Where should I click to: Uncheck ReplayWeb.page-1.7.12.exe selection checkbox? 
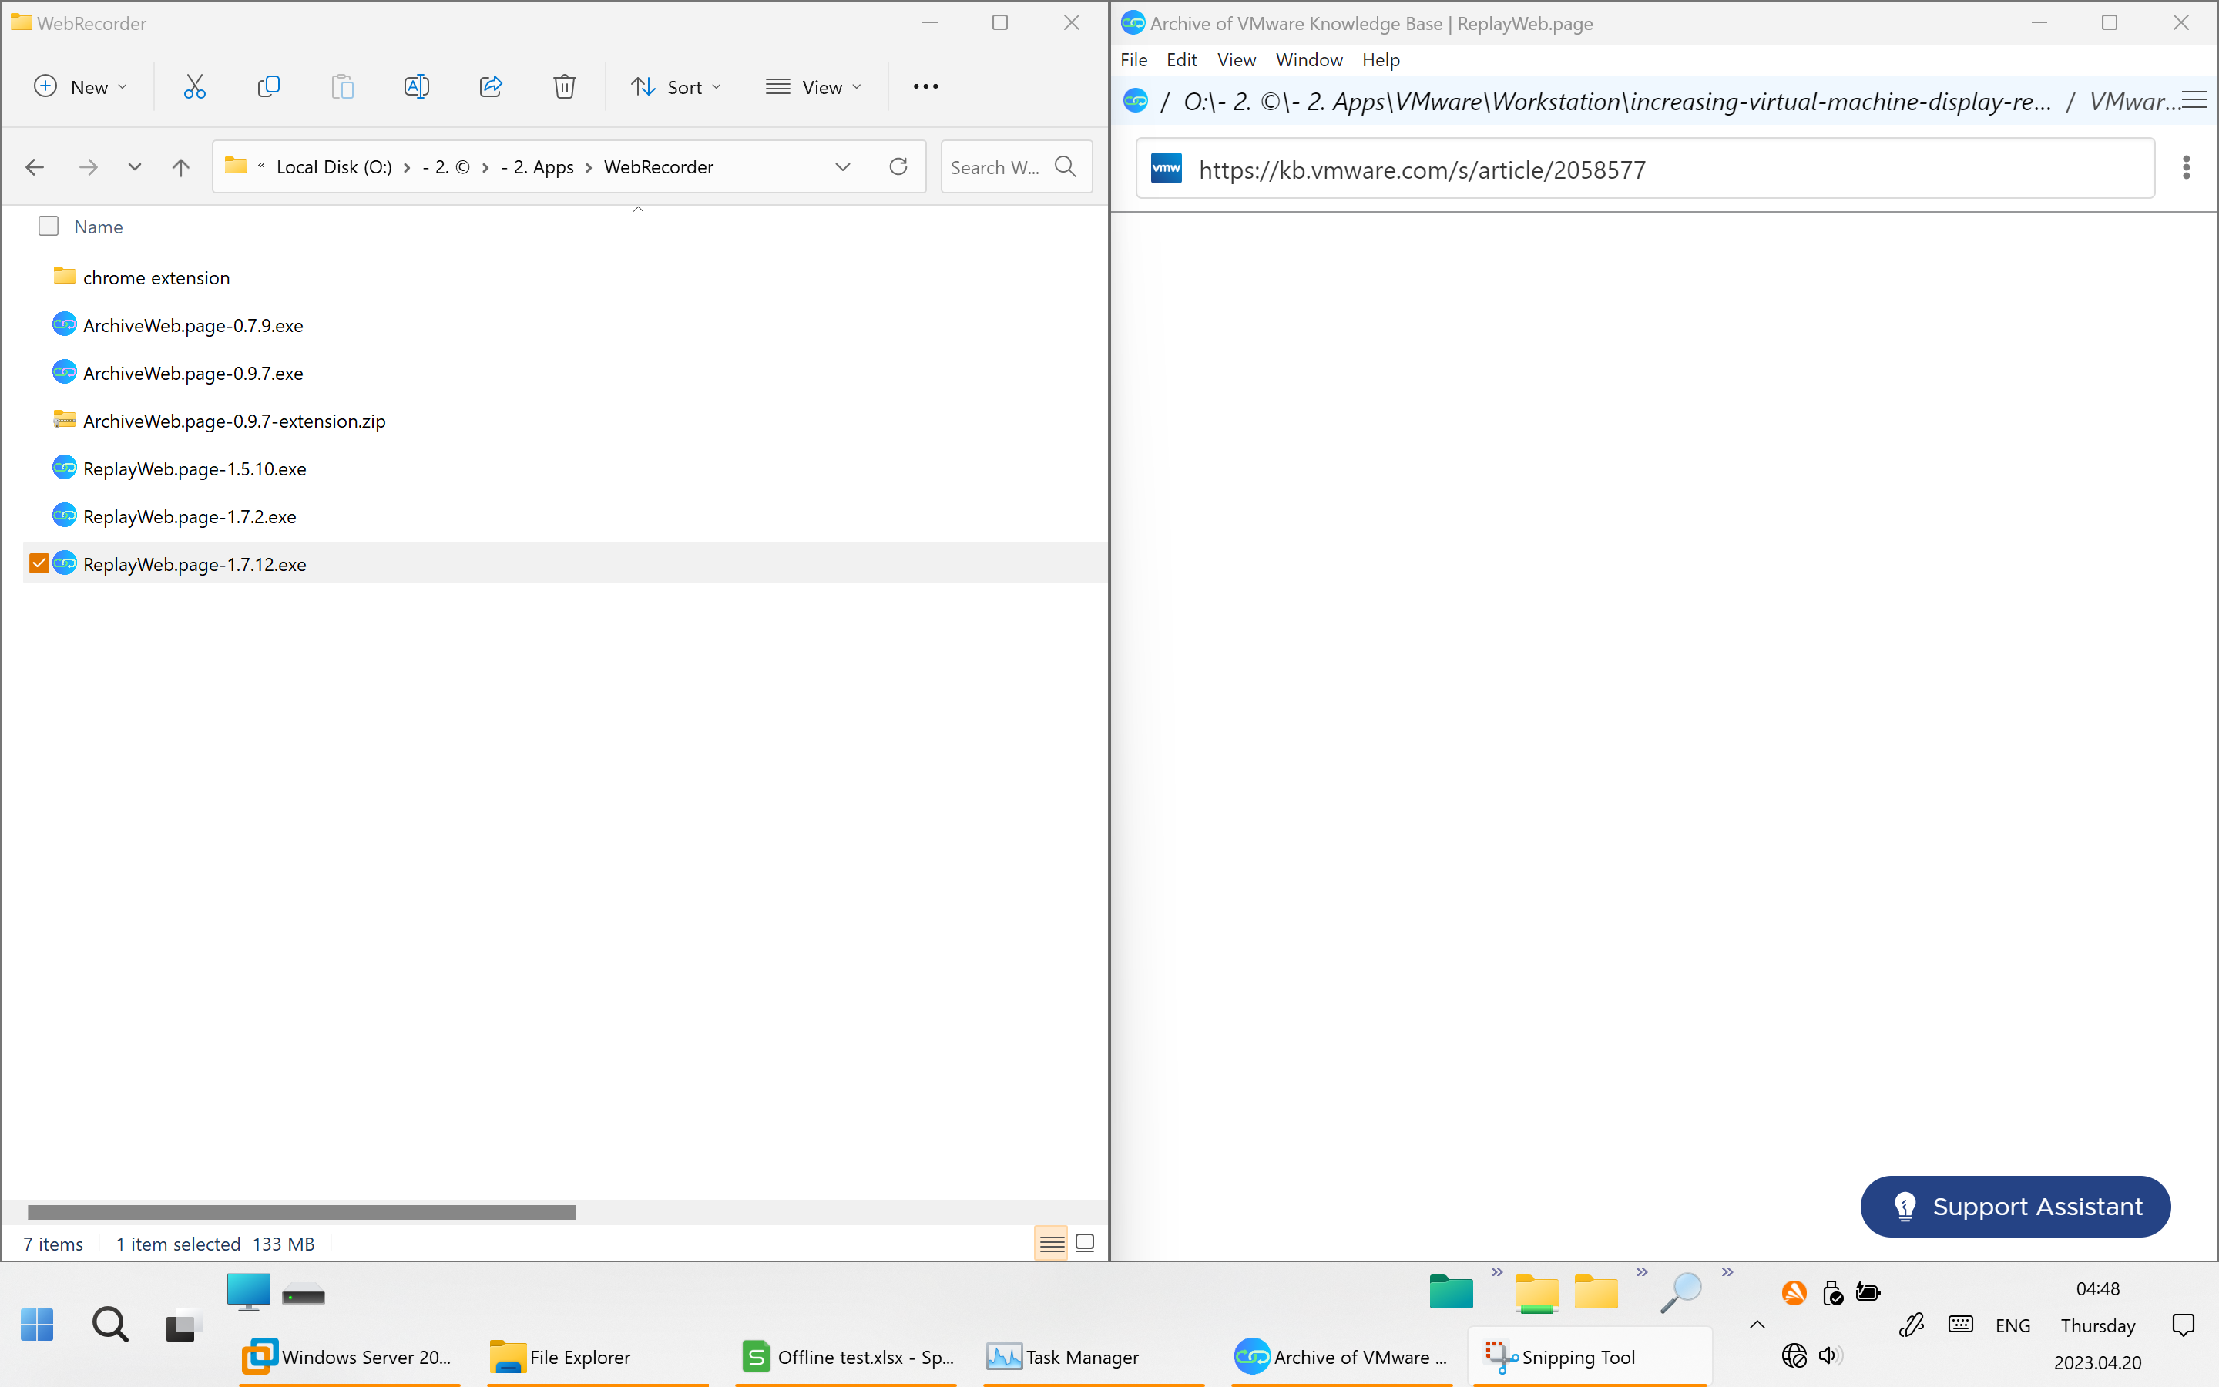coord(38,563)
